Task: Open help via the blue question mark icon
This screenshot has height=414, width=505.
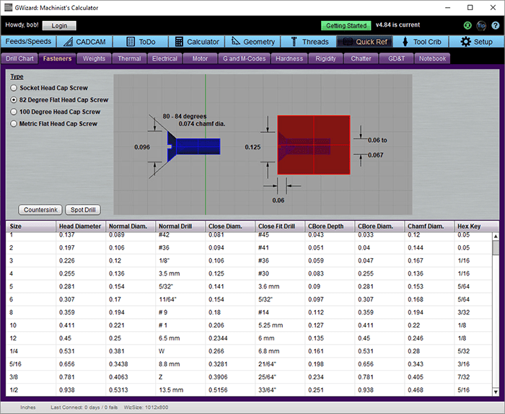Action: pyautogui.click(x=496, y=25)
